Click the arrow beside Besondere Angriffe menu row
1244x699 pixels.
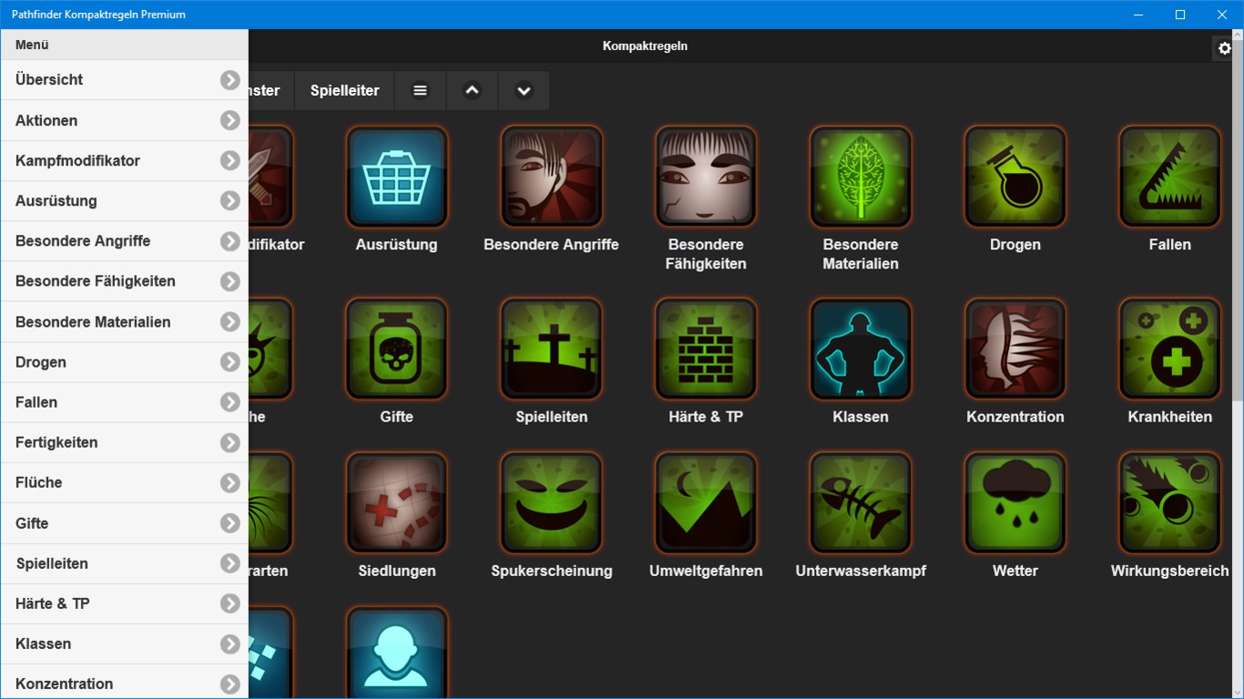click(229, 241)
